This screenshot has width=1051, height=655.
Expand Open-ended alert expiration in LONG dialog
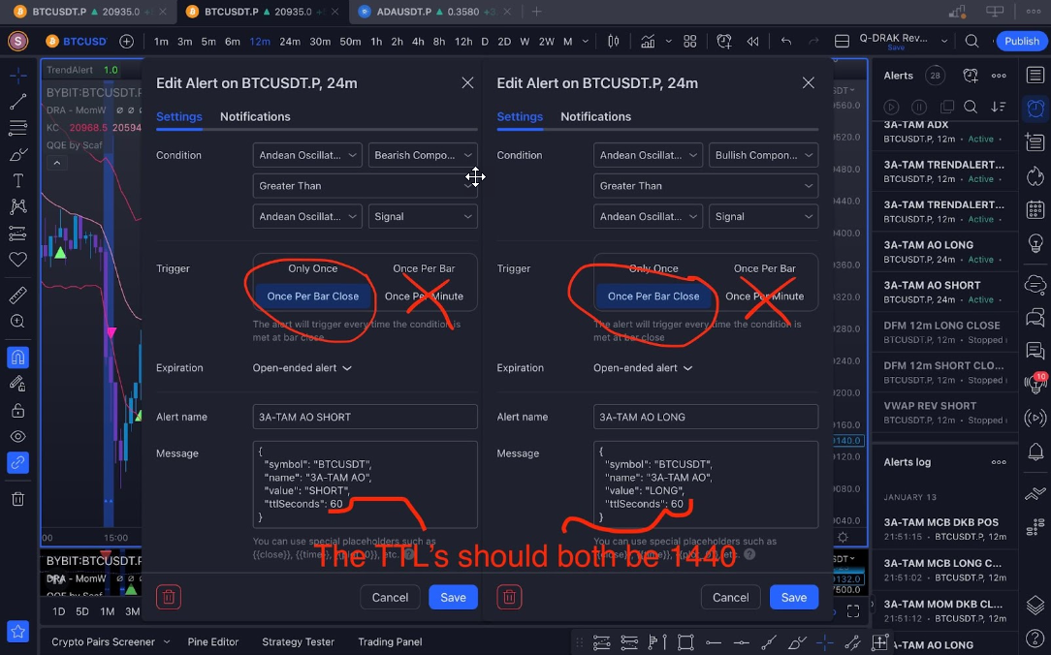643,368
